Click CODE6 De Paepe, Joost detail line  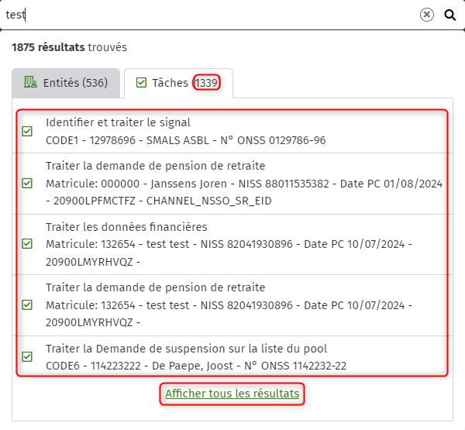(196, 366)
